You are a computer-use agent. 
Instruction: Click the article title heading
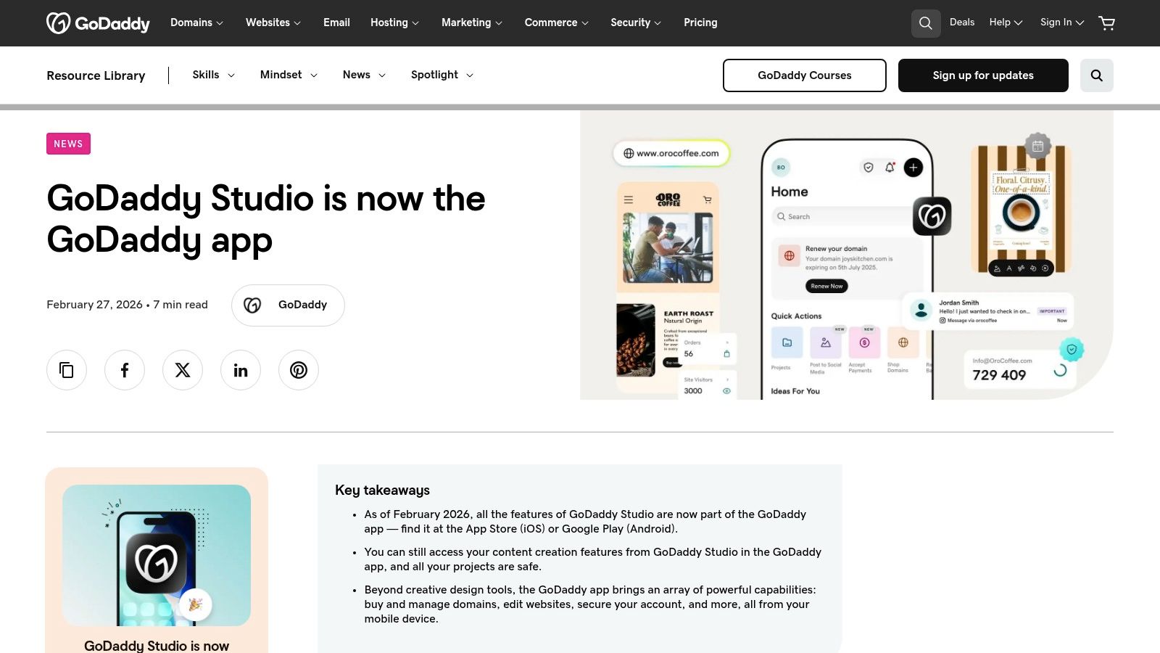point(266,219)
